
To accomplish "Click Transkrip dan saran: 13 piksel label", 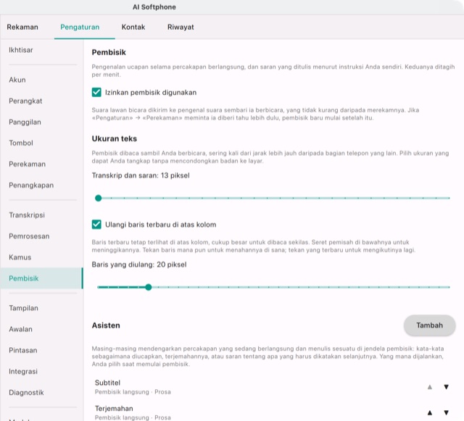I will pyautogui.click(x=141, y=175).
